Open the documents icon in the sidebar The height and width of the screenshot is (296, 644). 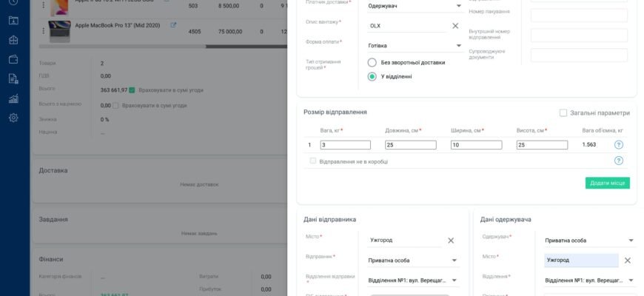[13, 78]
